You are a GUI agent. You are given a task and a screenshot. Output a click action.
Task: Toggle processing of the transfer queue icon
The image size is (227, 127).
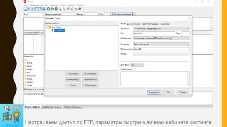click(52, 9)
